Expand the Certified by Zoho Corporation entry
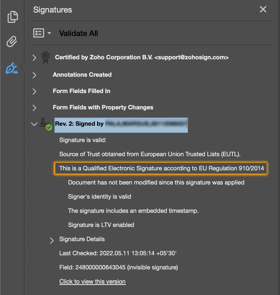 click(x=34, y=58)
